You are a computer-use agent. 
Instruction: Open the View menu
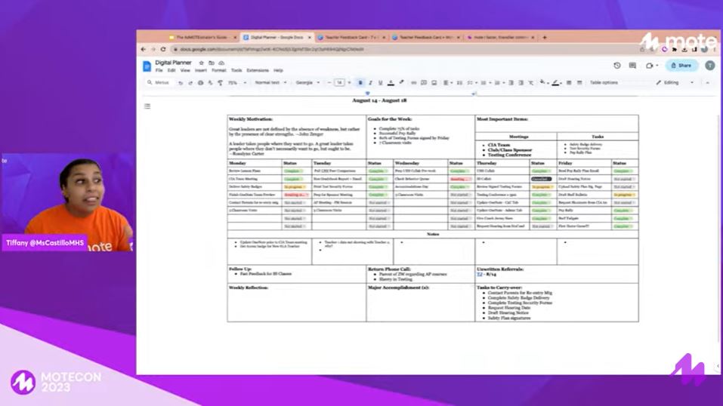(185, 70)
